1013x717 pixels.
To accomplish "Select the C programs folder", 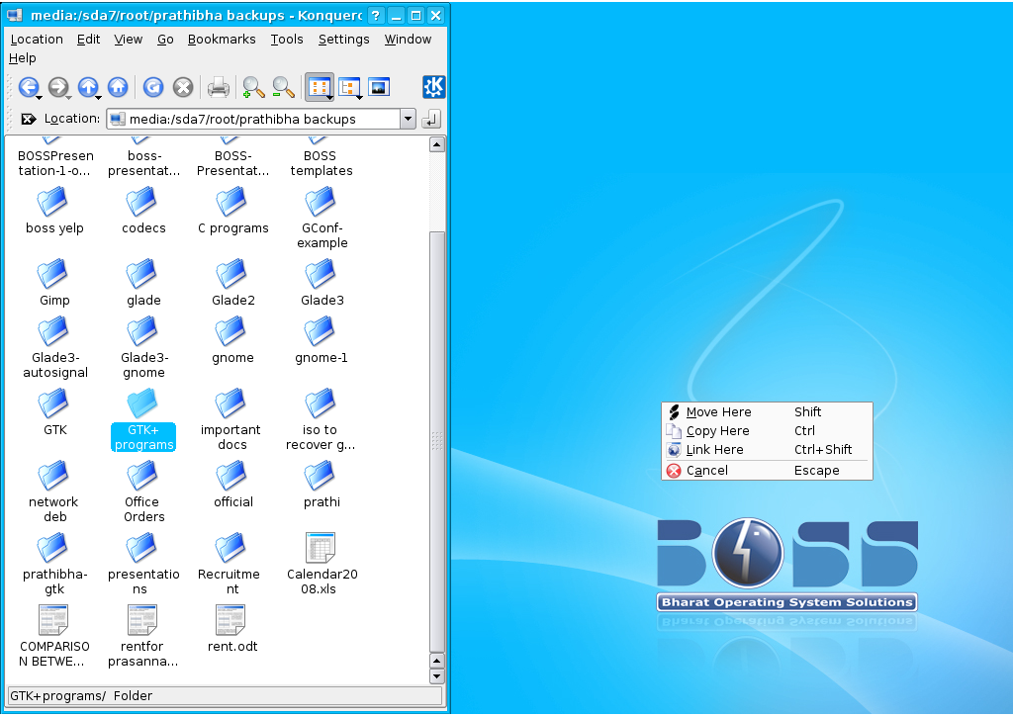I will (x=232, y=211).
